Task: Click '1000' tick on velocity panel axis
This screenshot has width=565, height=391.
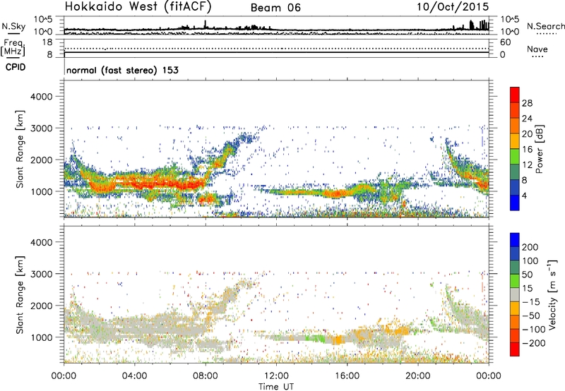Action: click(x=41, y=337)
